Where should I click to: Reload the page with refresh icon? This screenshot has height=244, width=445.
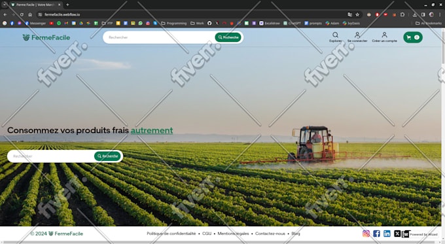point(22,14)
